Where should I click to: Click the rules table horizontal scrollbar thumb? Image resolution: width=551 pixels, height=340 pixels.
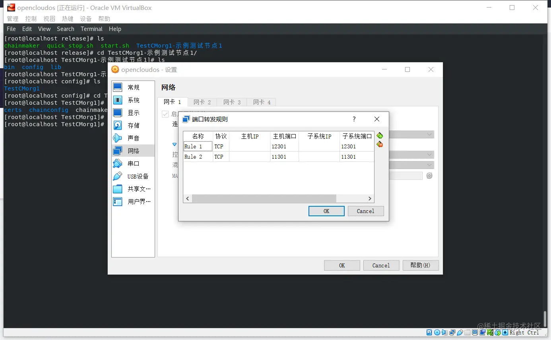pos(264,198)
